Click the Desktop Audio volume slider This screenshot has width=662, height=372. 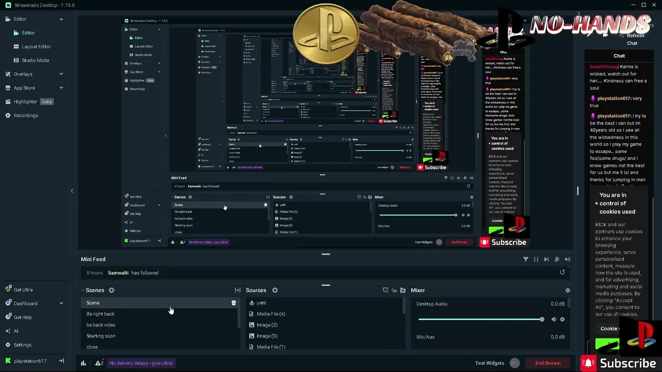[481, 319]
